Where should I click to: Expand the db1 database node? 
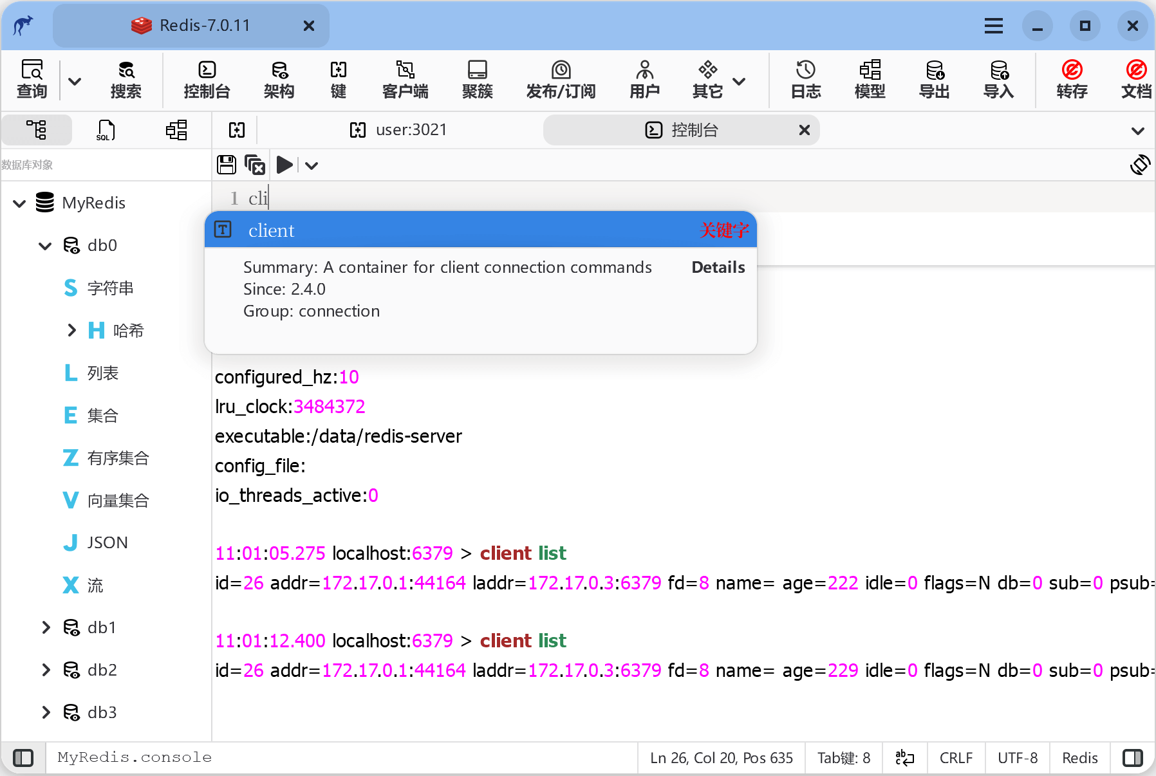[45, 628]
